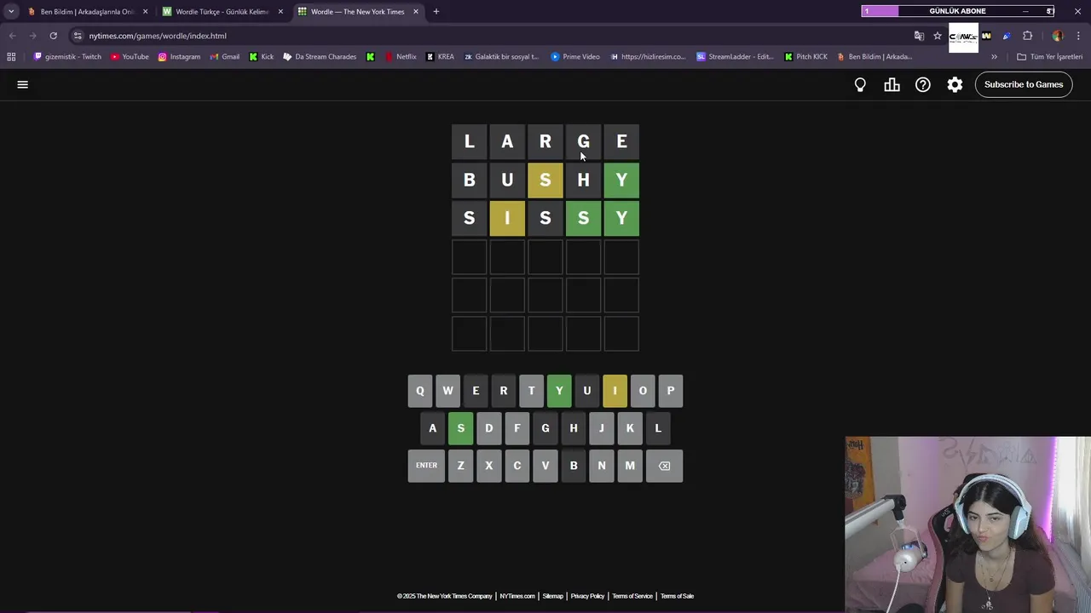The height and width of the screenshot is (613, 1091).
Task: Close the Wordle Türkçe tab
Action: [280, 11]
